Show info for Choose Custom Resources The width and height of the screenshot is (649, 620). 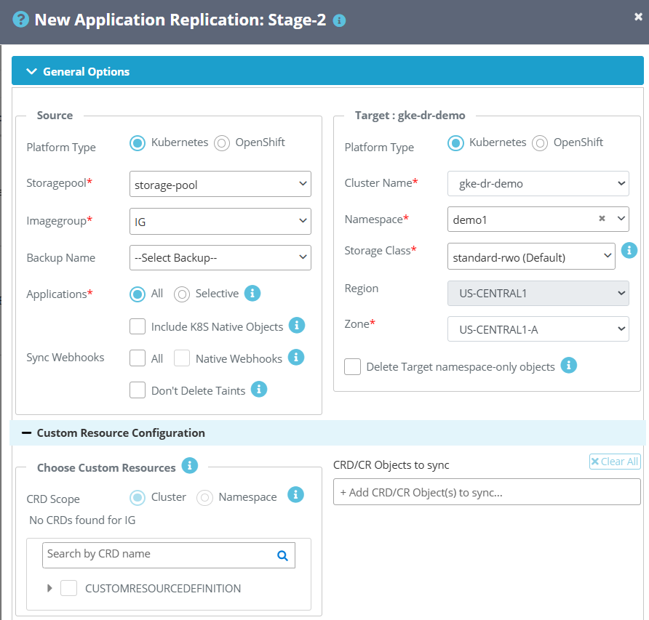[x=190, y=466]
